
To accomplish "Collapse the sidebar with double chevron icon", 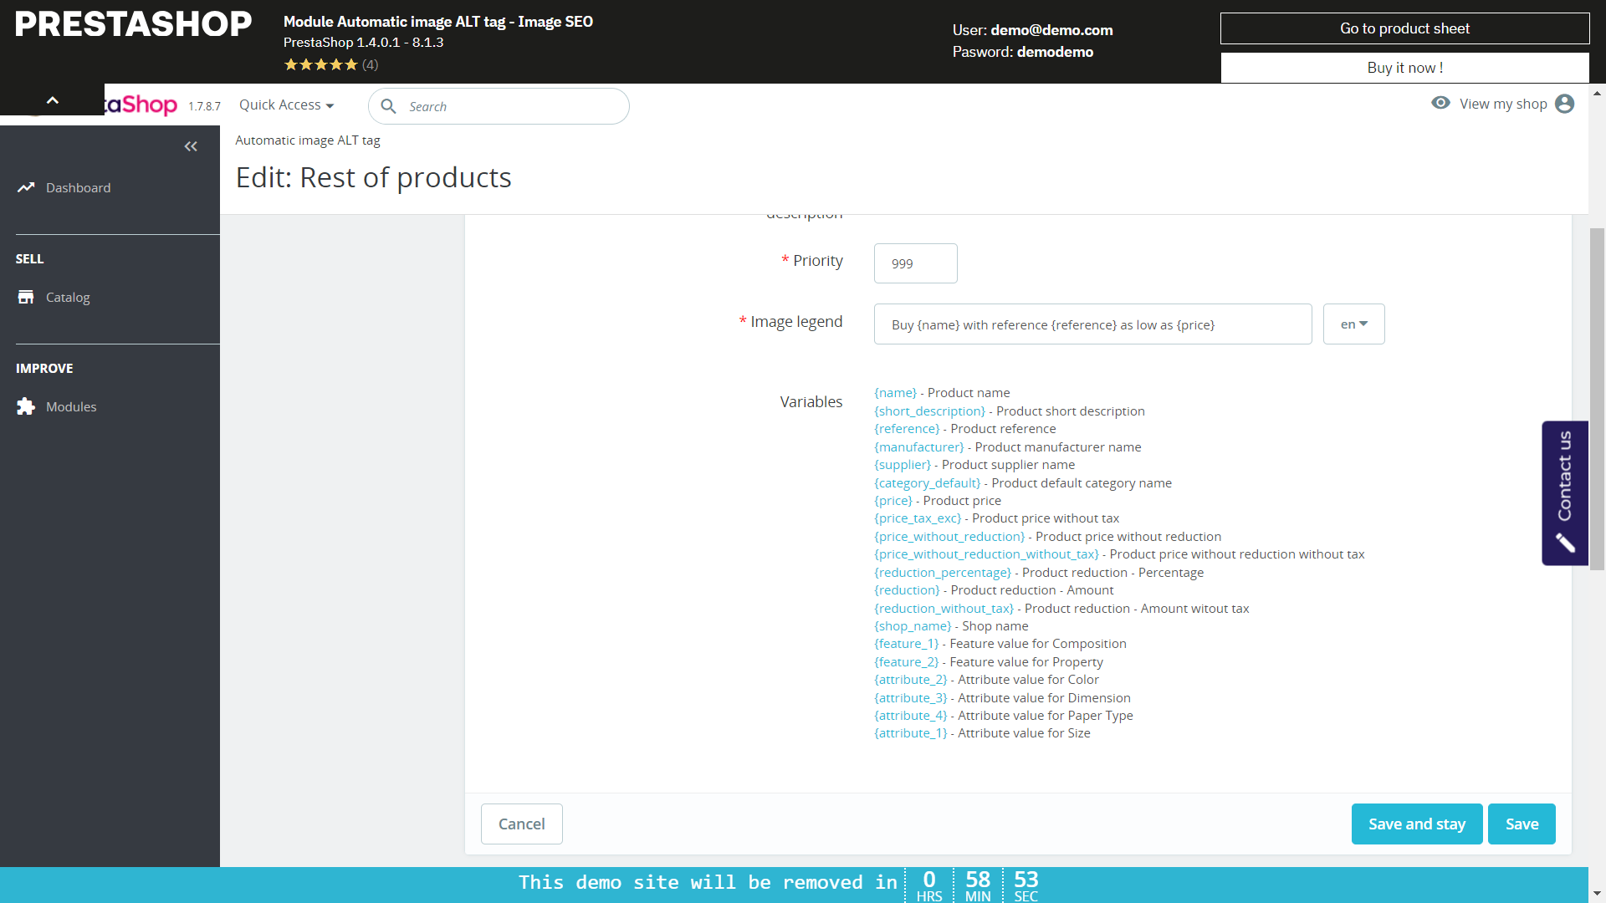I will point(191,146).
